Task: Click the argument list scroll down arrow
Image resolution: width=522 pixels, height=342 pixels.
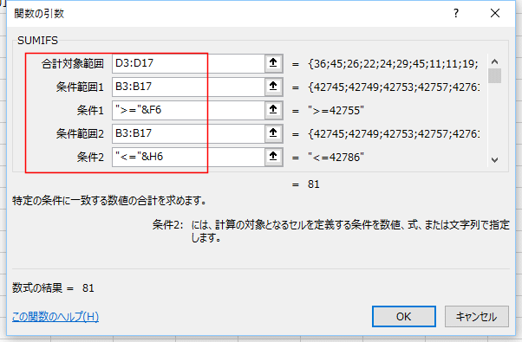Action: click(x=495, y=160)
